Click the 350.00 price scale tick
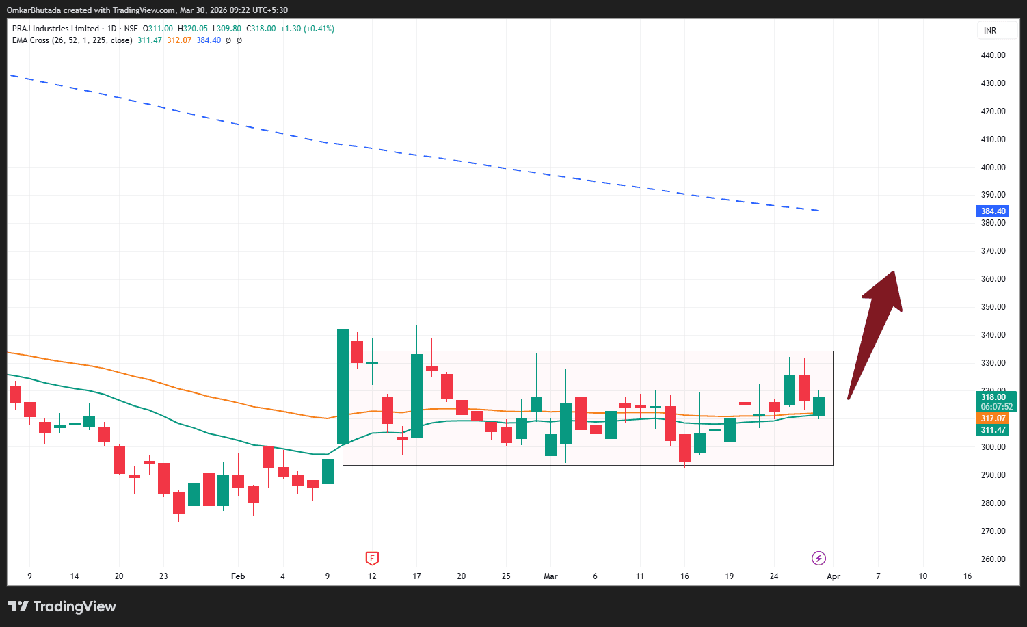 coord(993,307)
